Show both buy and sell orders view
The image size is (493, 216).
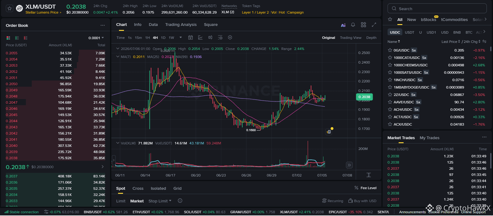point(8,38)
